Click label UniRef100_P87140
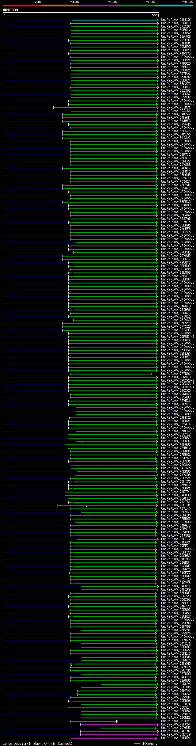The image size is (196, 746). (x=176, y=509)
